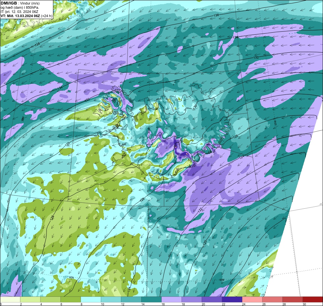323x306 pixels.
Task: Click the legend tick value 26
Action: (264, 304)
